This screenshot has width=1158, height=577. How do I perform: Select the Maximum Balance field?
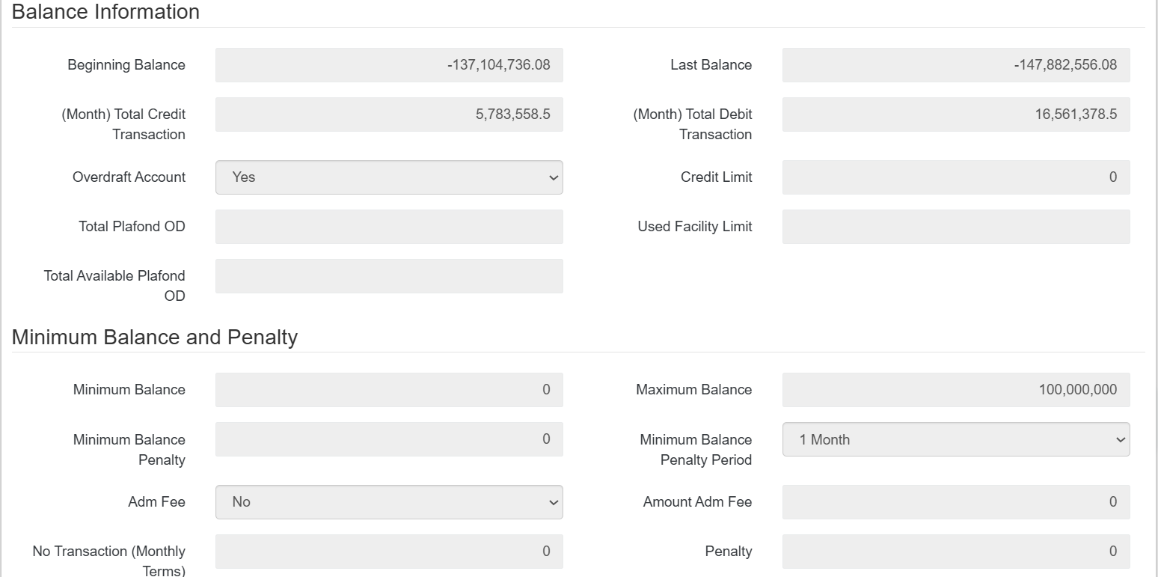955,390
